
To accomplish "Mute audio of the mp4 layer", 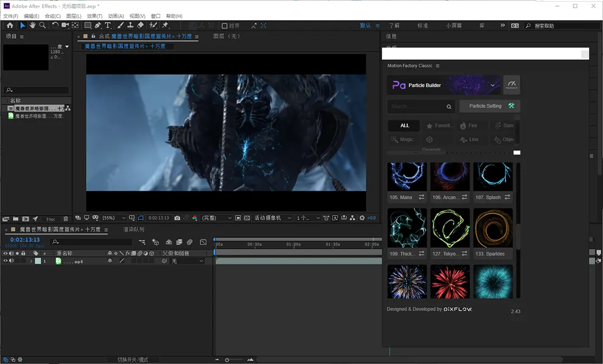I will tap(11, 261).
